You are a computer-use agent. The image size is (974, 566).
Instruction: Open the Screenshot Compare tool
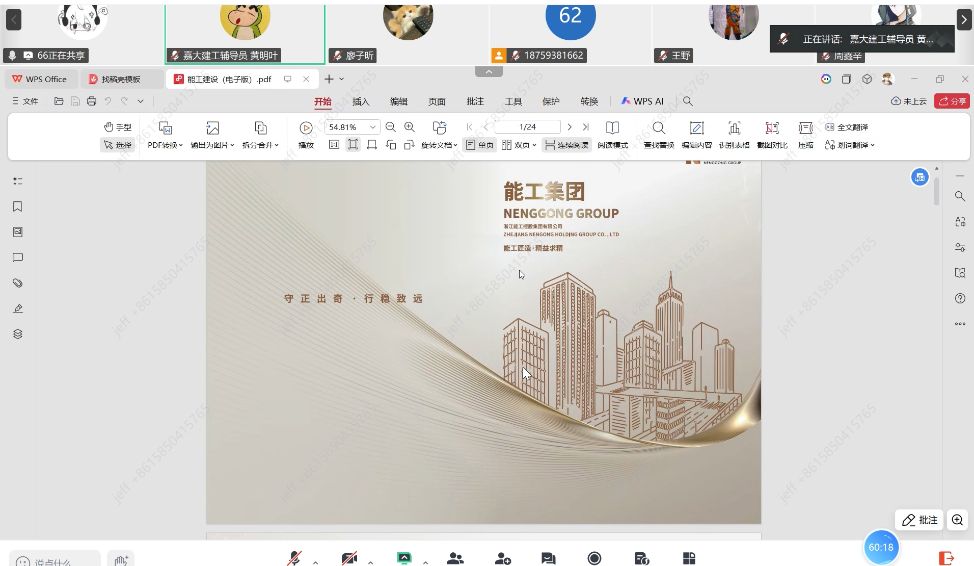772,135
